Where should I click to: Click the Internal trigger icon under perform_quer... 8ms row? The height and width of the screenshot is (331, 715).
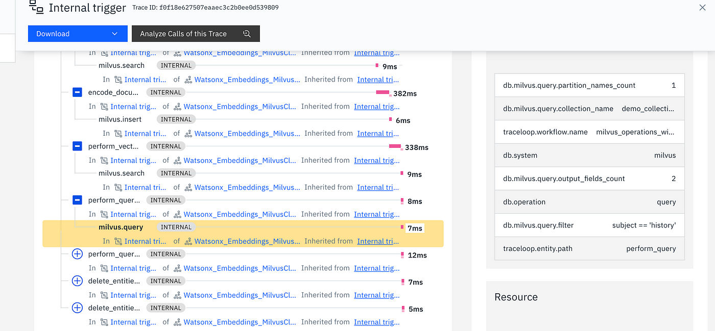pyautogui.click(x=104, y=214)
